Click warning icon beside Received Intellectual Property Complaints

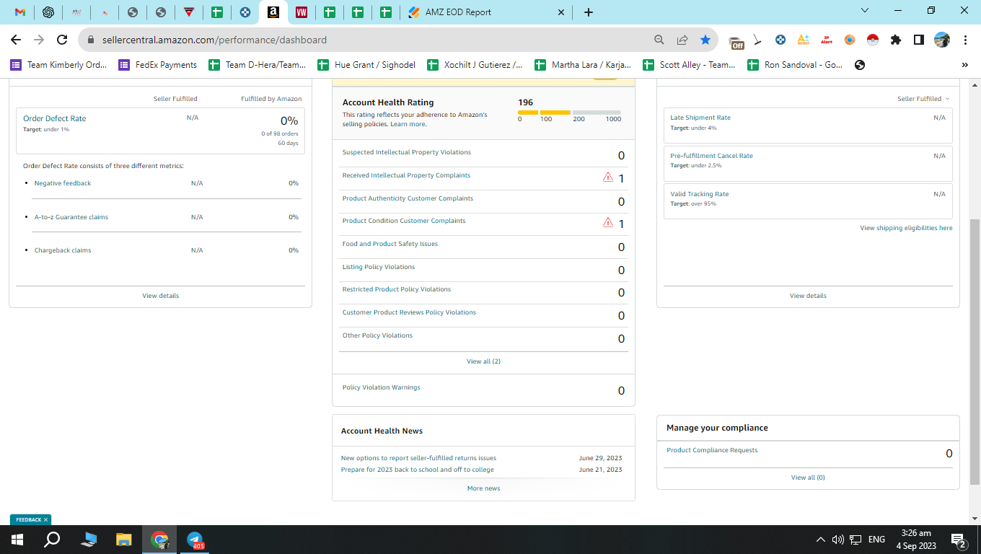608,177
